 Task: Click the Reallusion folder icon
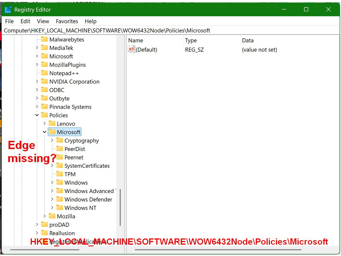[x=44, y=233]
